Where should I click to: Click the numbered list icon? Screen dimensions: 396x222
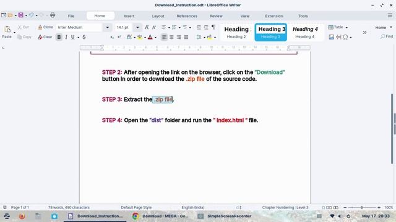pyautogui.click(x=174, y=27)
